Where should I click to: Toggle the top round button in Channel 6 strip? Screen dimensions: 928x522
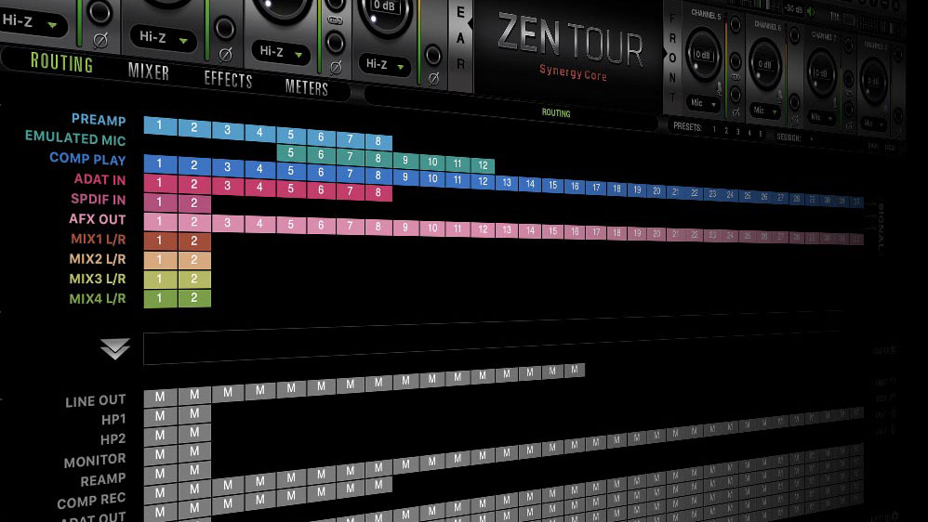(x=794, y=35)
